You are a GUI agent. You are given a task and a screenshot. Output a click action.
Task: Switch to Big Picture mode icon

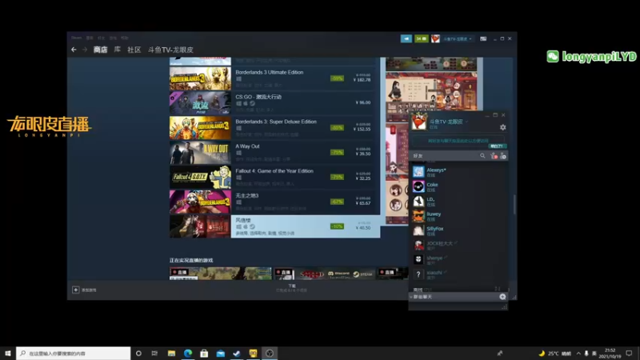(483, 38)
